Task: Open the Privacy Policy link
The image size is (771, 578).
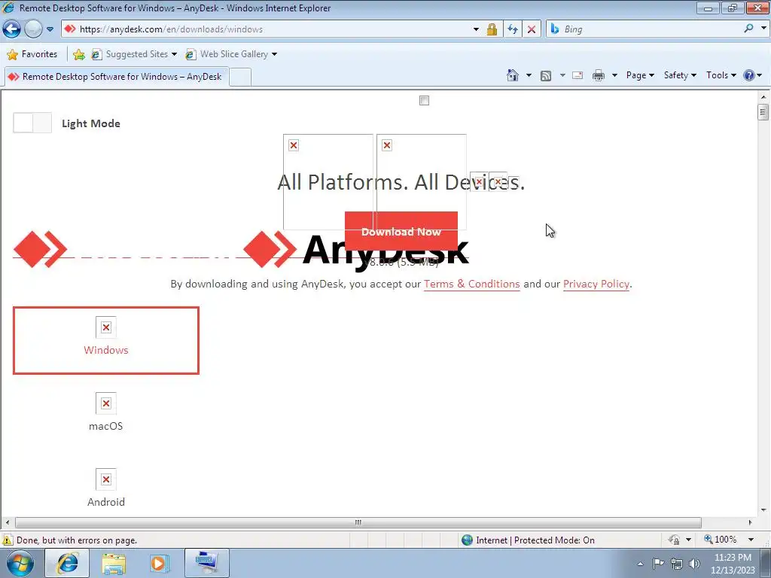Action: point(596,284)
